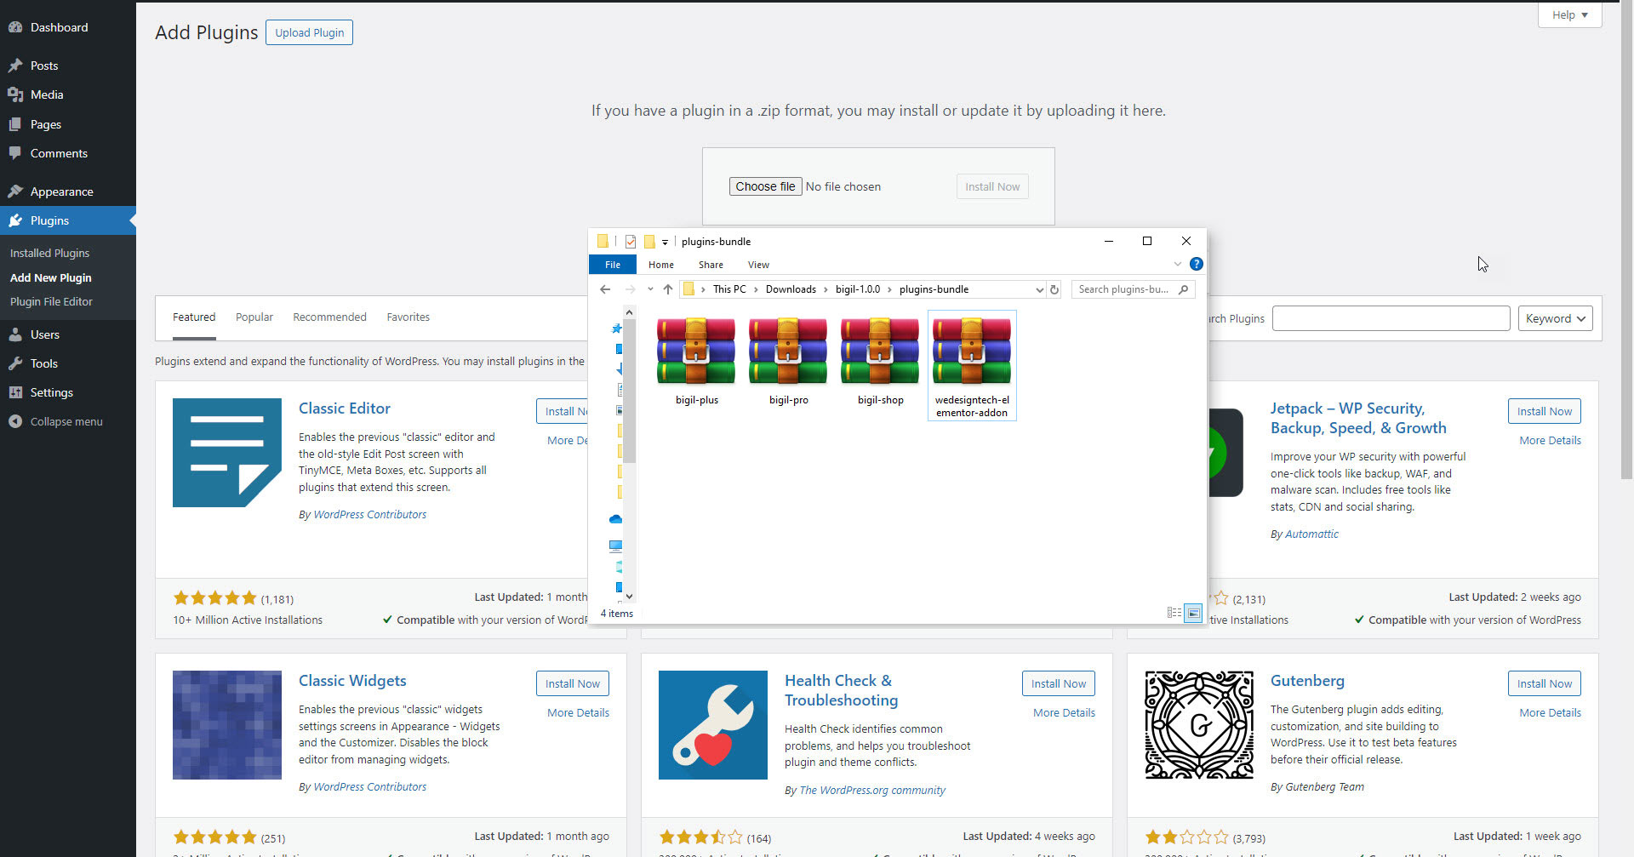Open the Classic Editor plugin title link

point(345,409)
